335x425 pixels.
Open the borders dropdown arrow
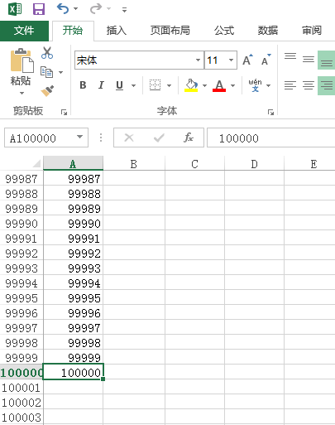pos(170,85)
